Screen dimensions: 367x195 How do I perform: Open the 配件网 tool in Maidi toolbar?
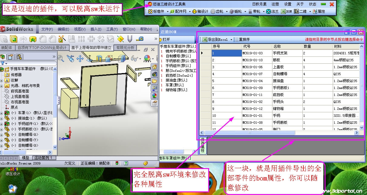[x=178, y=11]
